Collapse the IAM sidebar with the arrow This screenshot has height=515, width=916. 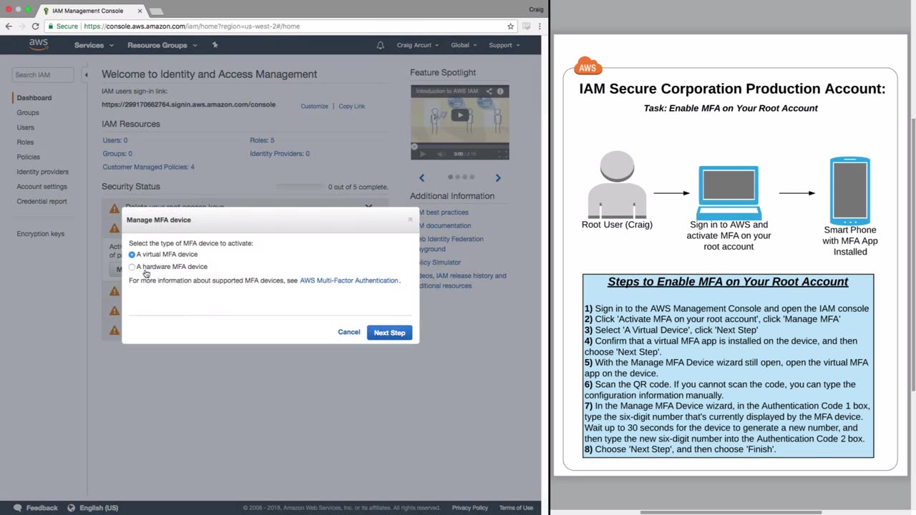click(86, 74)
